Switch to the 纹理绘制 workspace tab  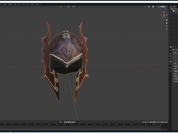[x=10, y=4]
